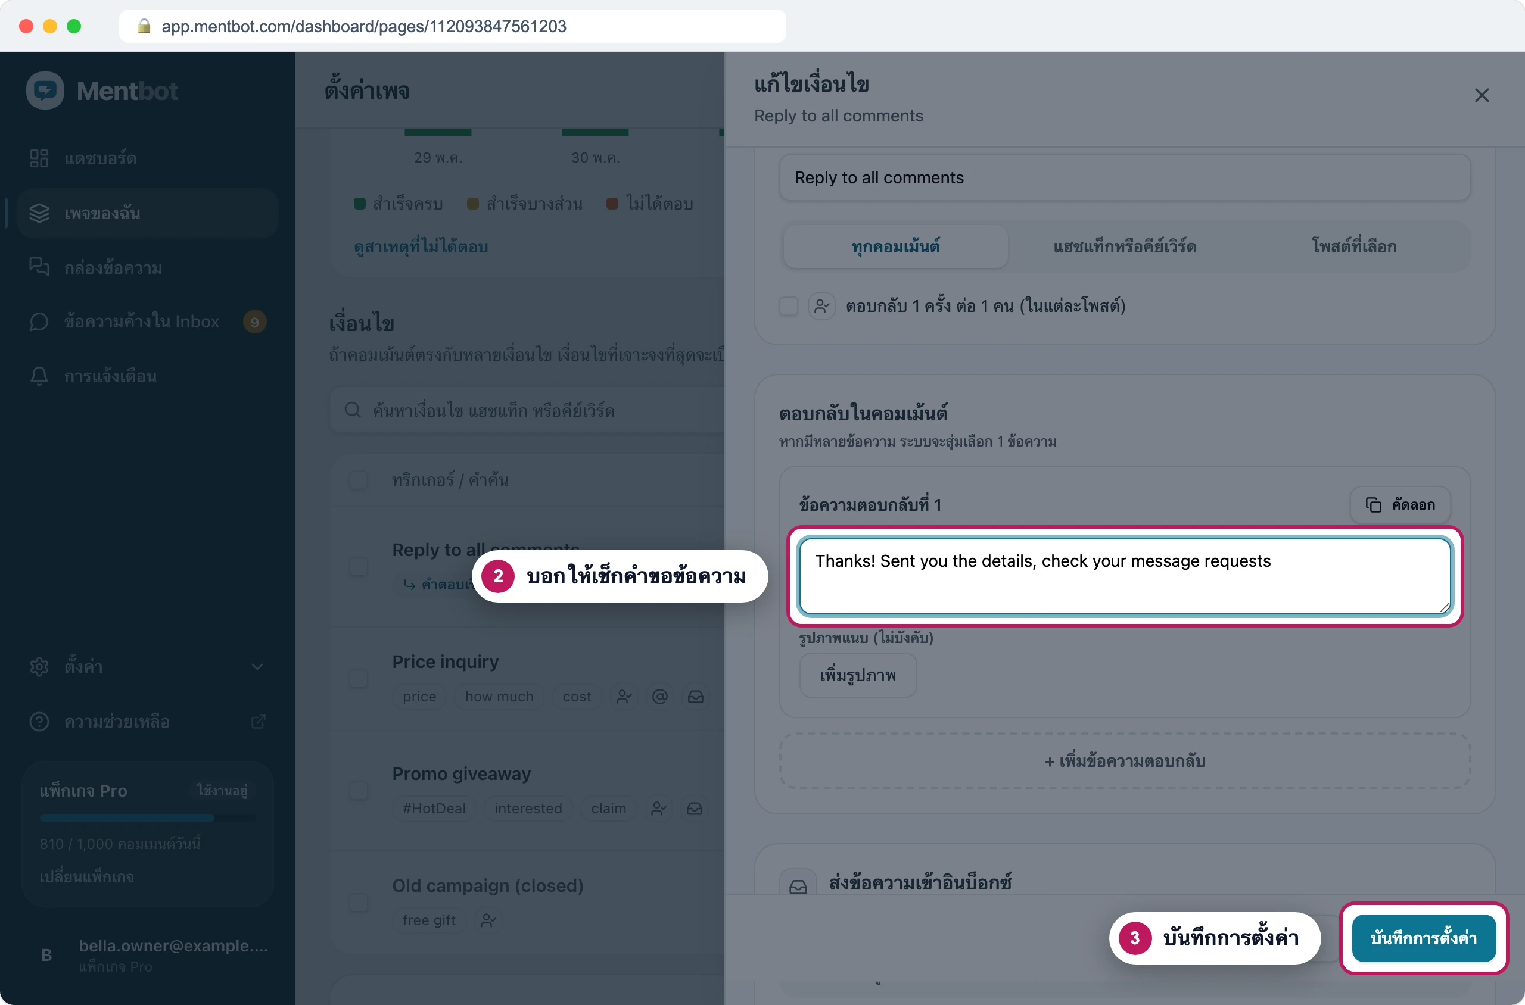Click เปลี่ยนแพ็กเกจ link

(86, 876)
